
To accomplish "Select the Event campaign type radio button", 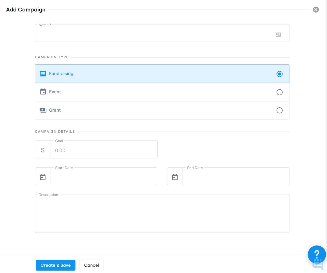I will pos(279,92).
